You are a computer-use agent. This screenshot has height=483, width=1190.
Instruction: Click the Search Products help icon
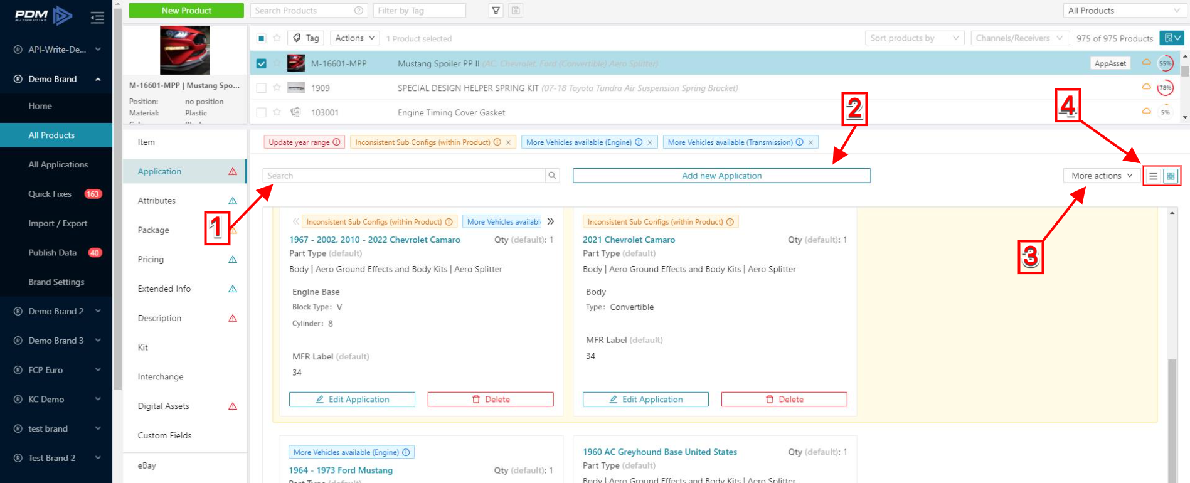(359, 11)
